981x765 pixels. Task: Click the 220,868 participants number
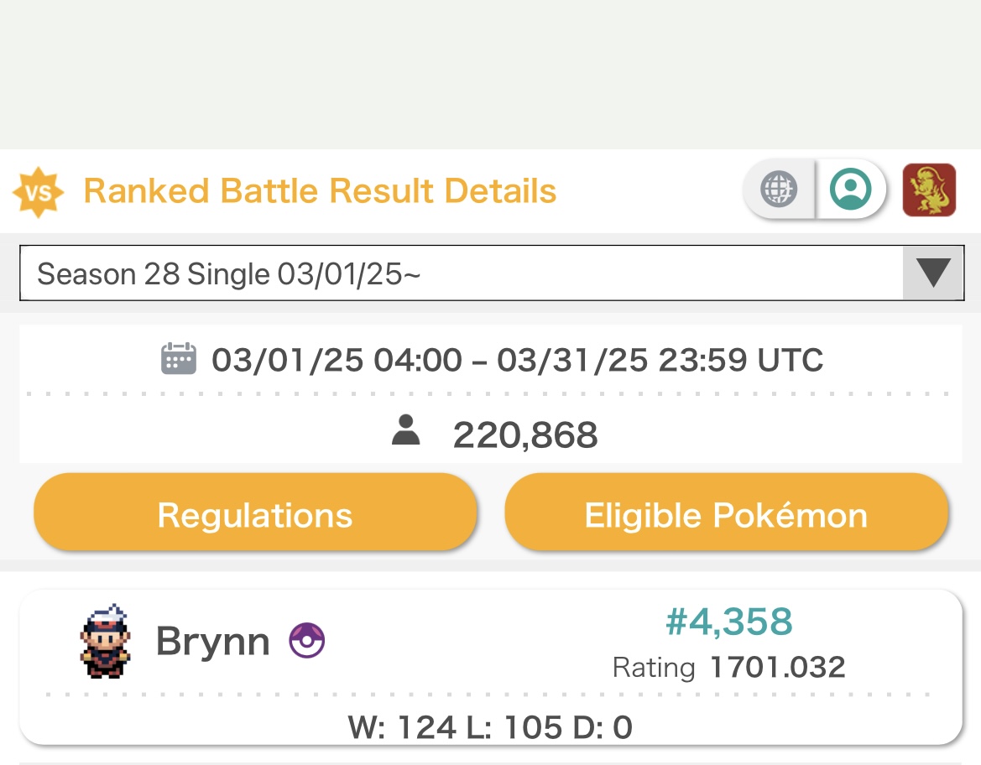pyautogui.click(x=525, y=435)
